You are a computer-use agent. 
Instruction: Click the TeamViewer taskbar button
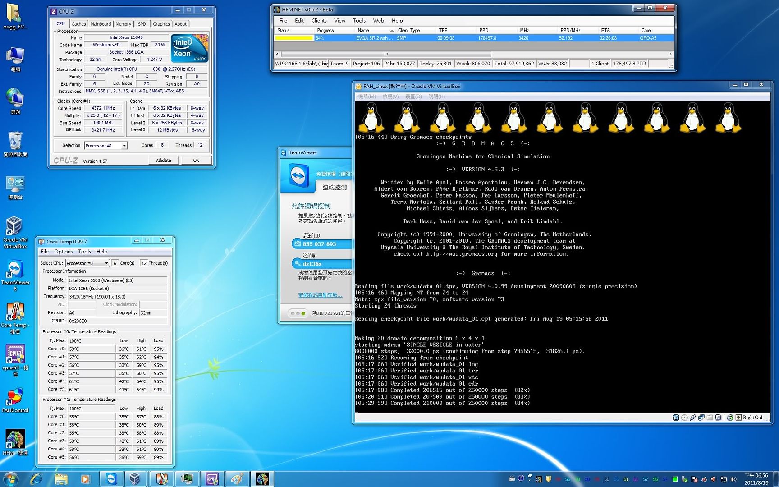coord(111,479)
